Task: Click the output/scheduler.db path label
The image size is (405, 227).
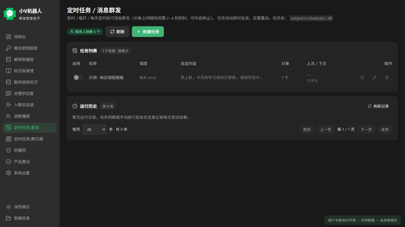Action: tap(311, 18)
